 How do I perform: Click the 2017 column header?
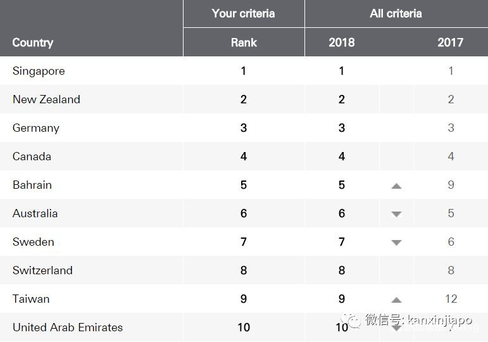[450, 43]
